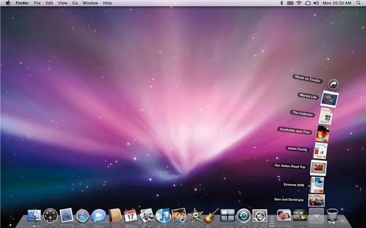Open the volume control in menu bar

[316, 3]
